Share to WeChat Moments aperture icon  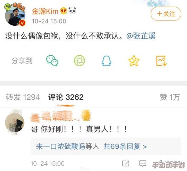[x=79, y=60]
